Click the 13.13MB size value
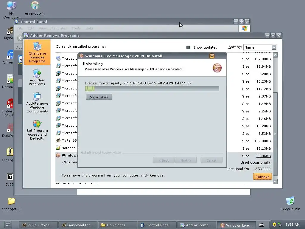This screenshot has height=229, width=305. [x=264, y=148]
